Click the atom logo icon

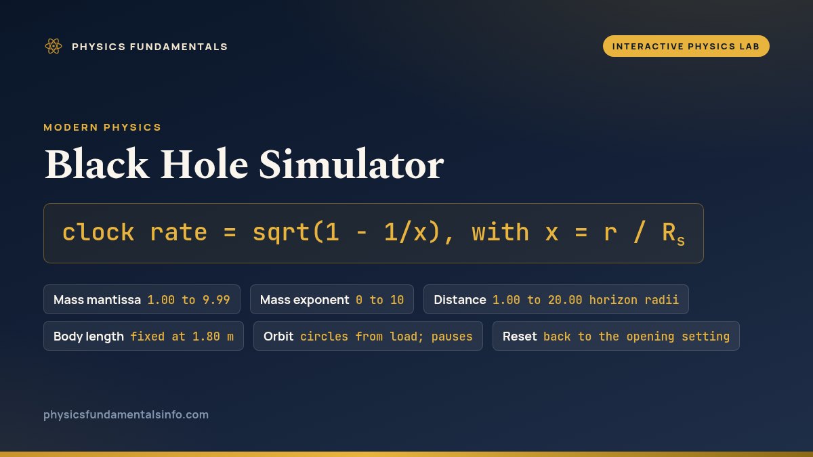click(54, 46)
